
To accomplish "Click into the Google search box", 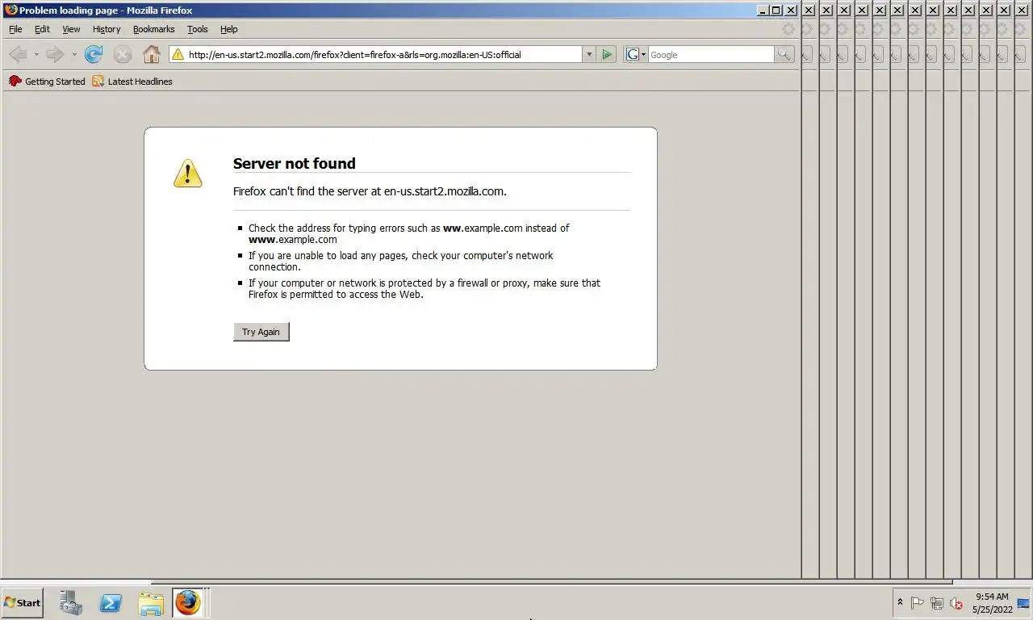I will (711, 54).
